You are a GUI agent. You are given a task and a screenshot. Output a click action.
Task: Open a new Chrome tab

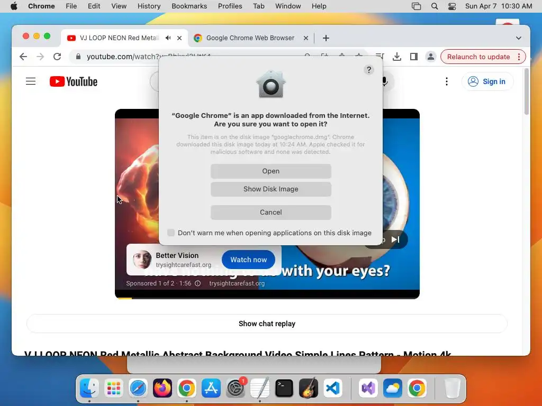point(326,38)
